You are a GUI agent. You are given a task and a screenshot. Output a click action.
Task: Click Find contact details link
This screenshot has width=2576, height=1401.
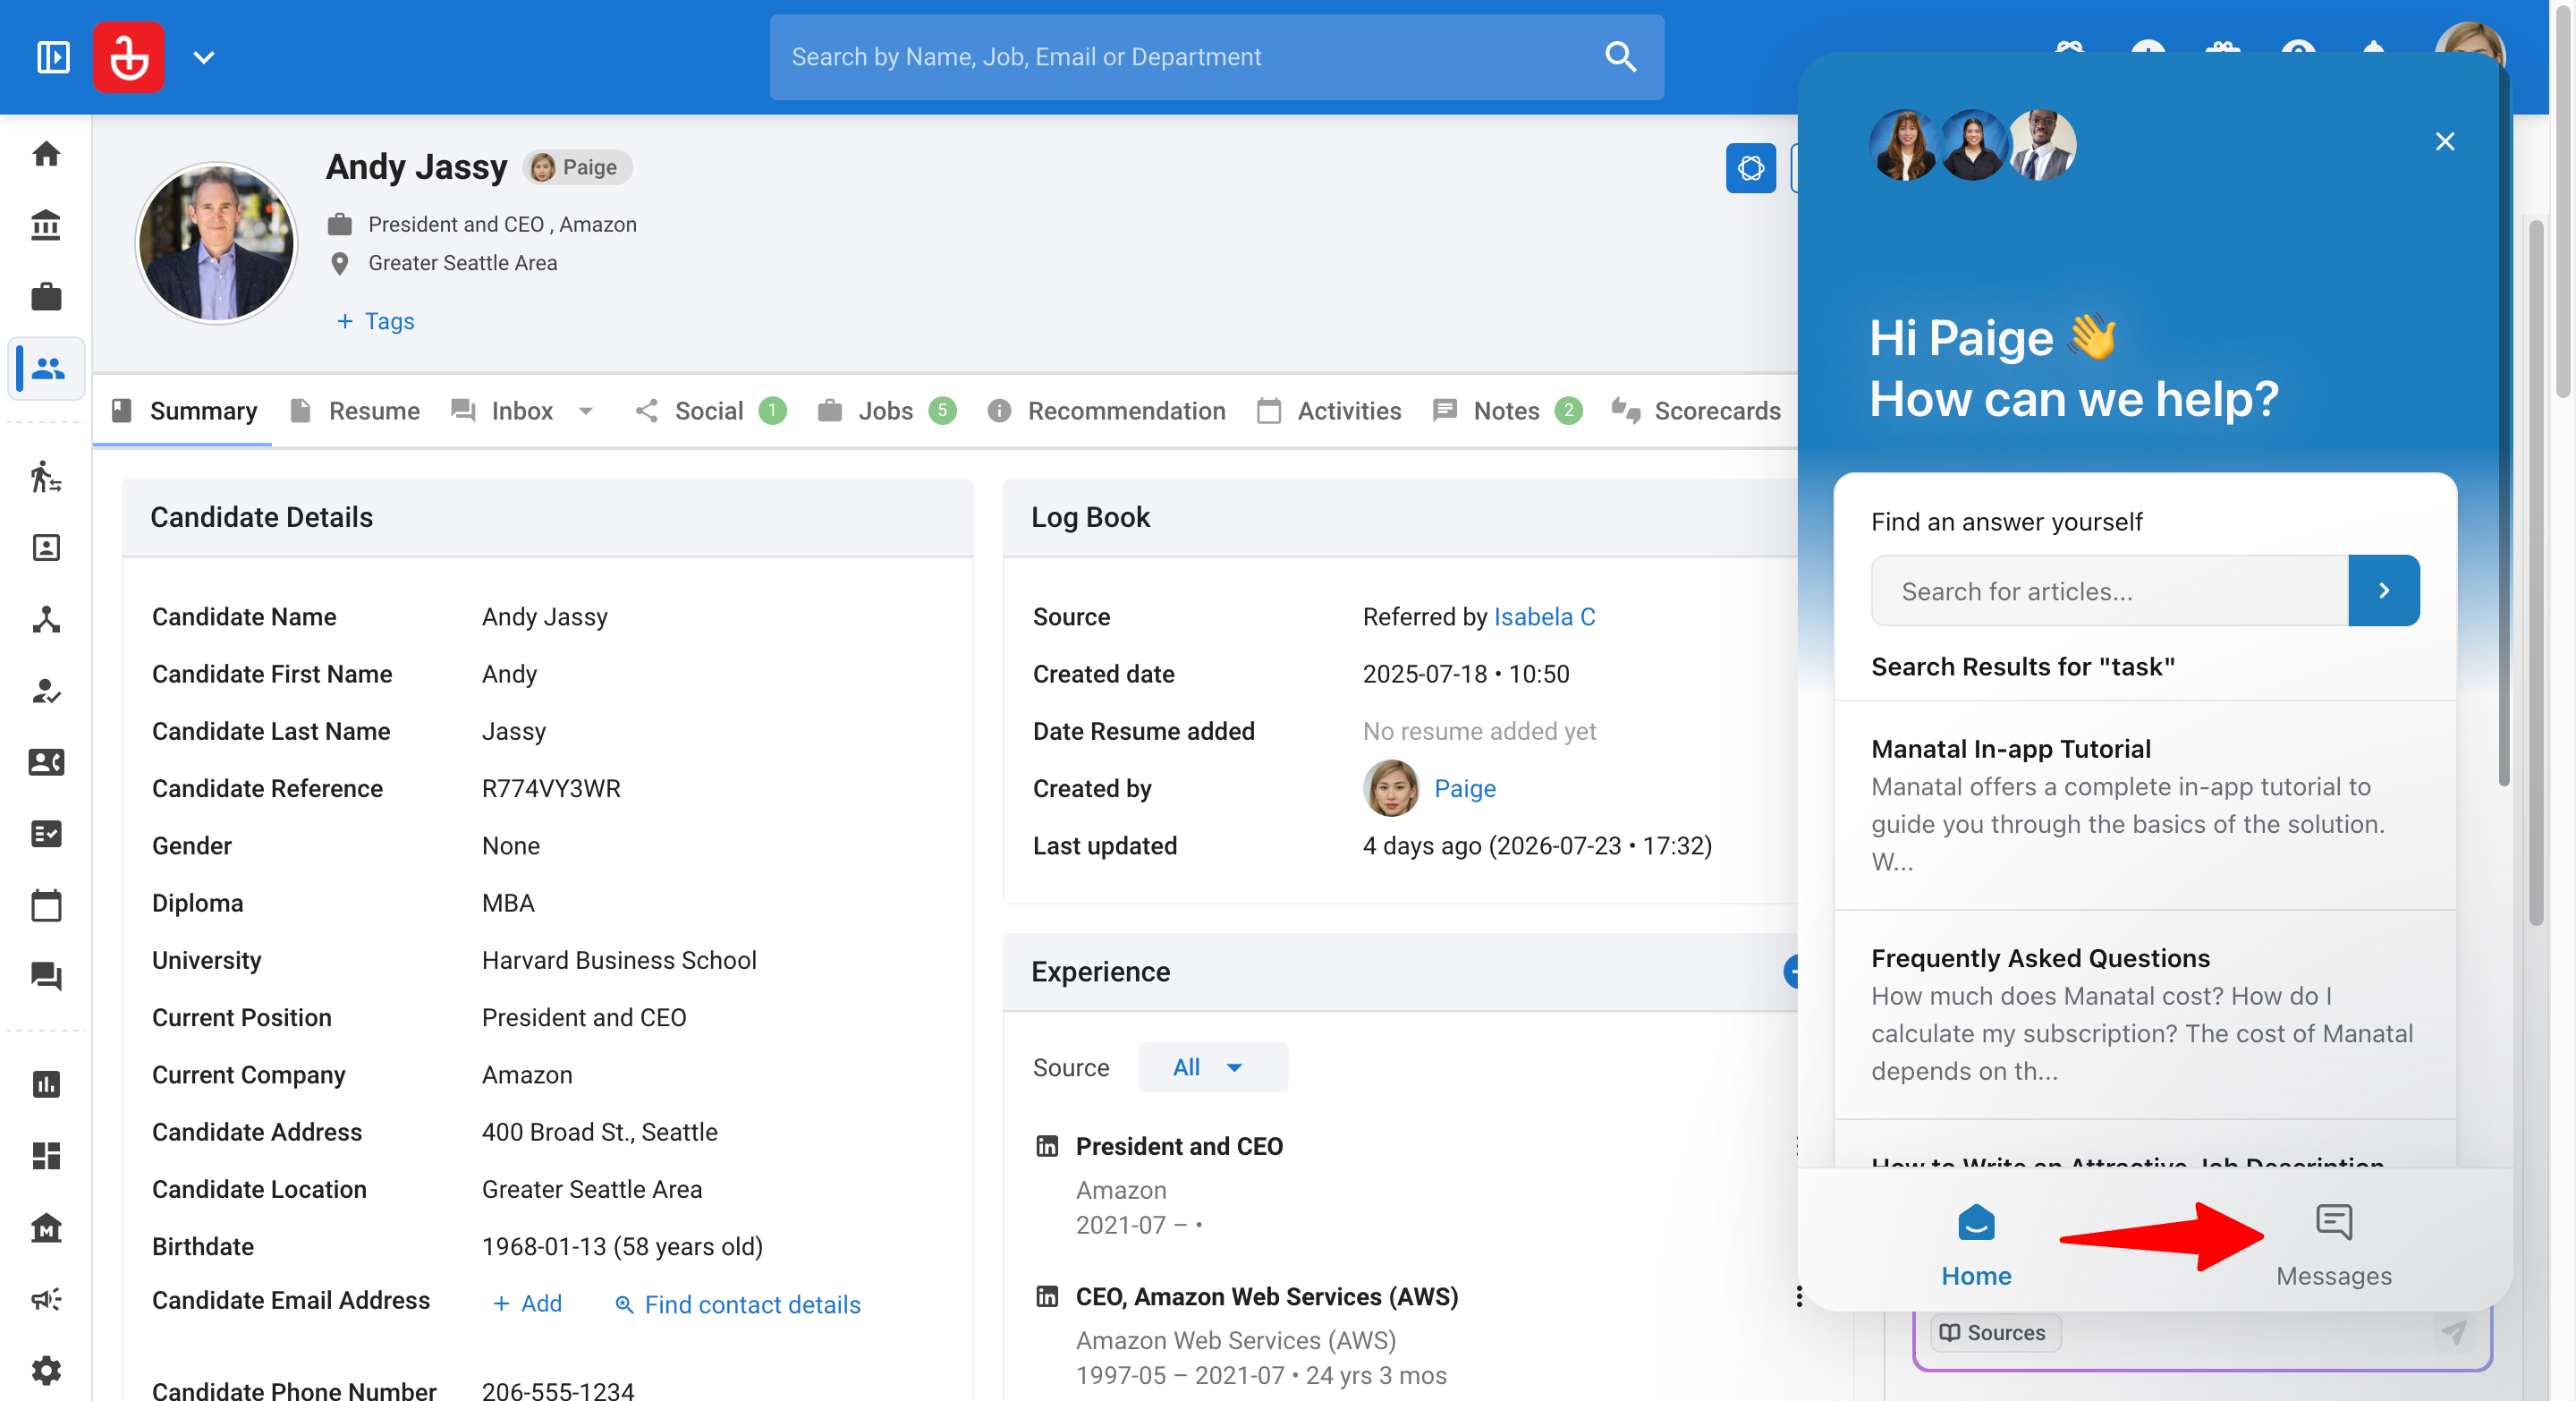(x=737, y=1304)
